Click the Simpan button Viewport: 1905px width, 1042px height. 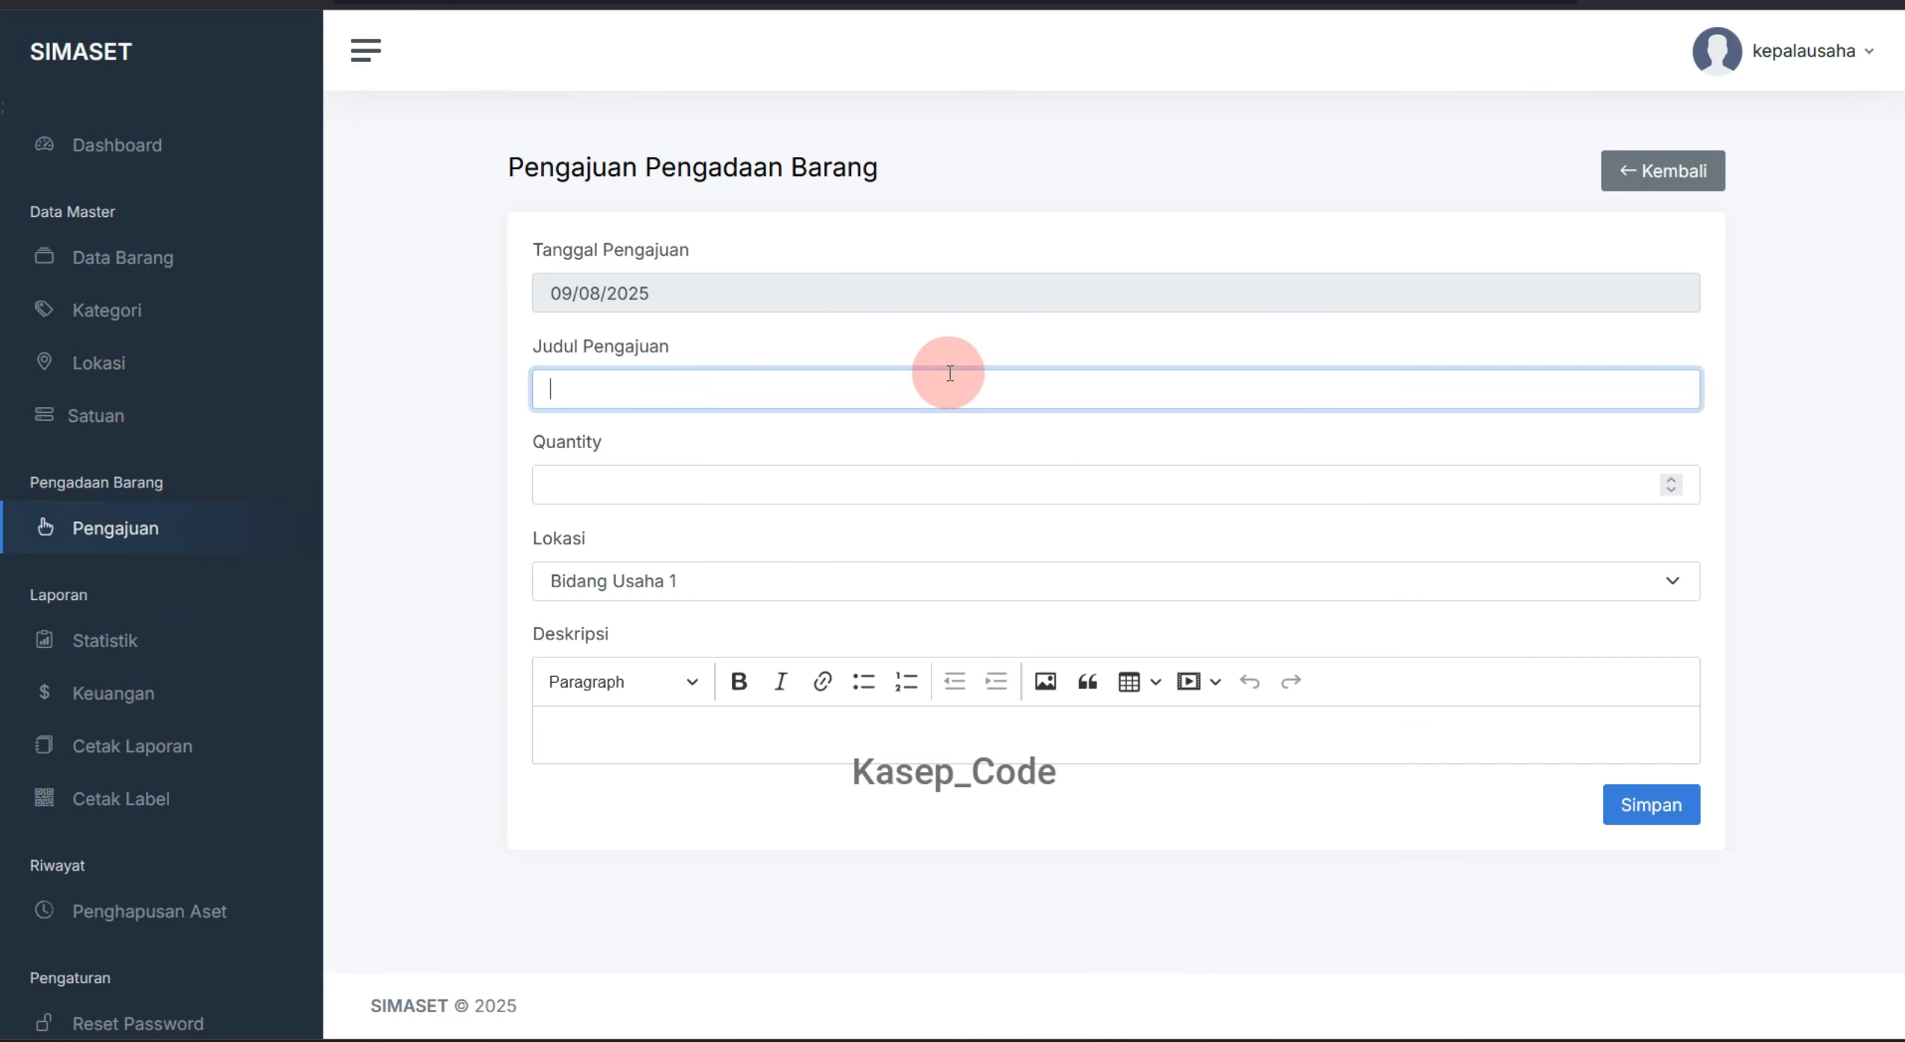point(1651,804)
